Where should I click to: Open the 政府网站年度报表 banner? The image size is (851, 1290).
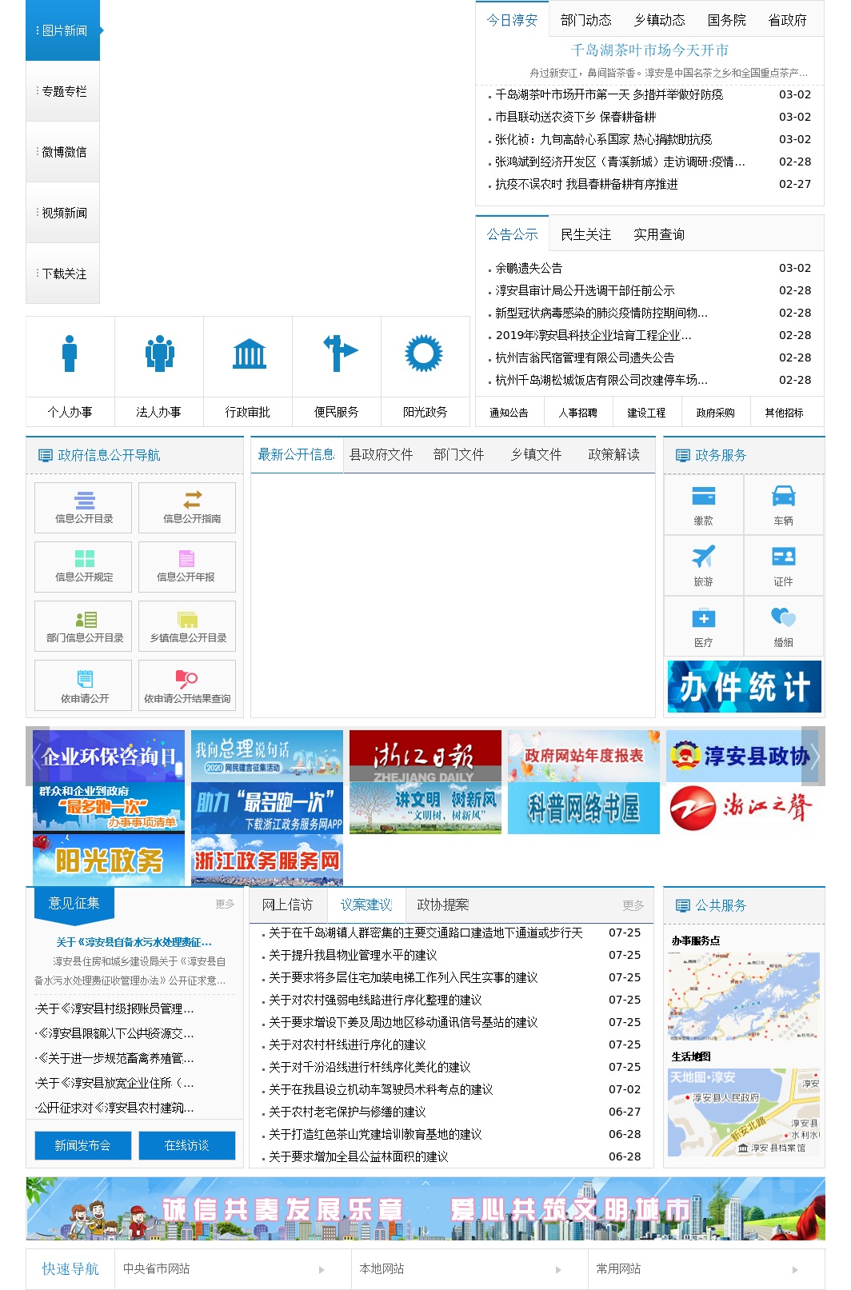click(x=584, y=756)
